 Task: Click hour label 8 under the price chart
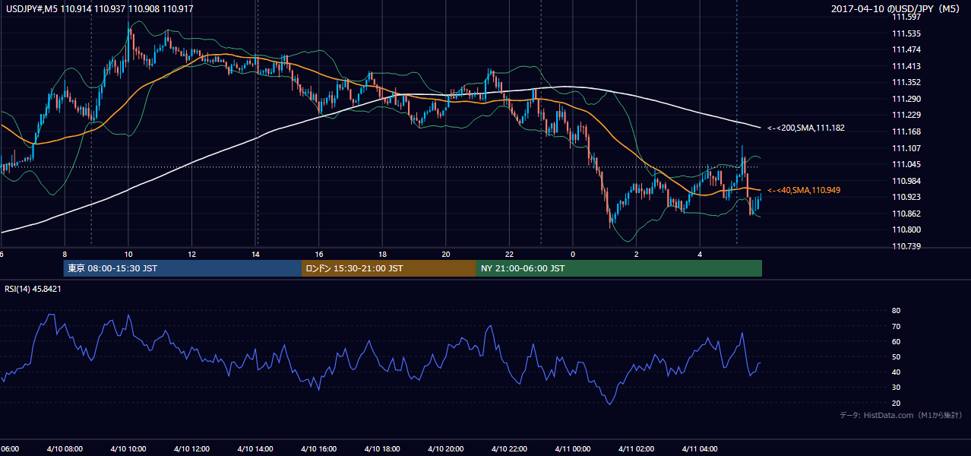pos(65,255)
